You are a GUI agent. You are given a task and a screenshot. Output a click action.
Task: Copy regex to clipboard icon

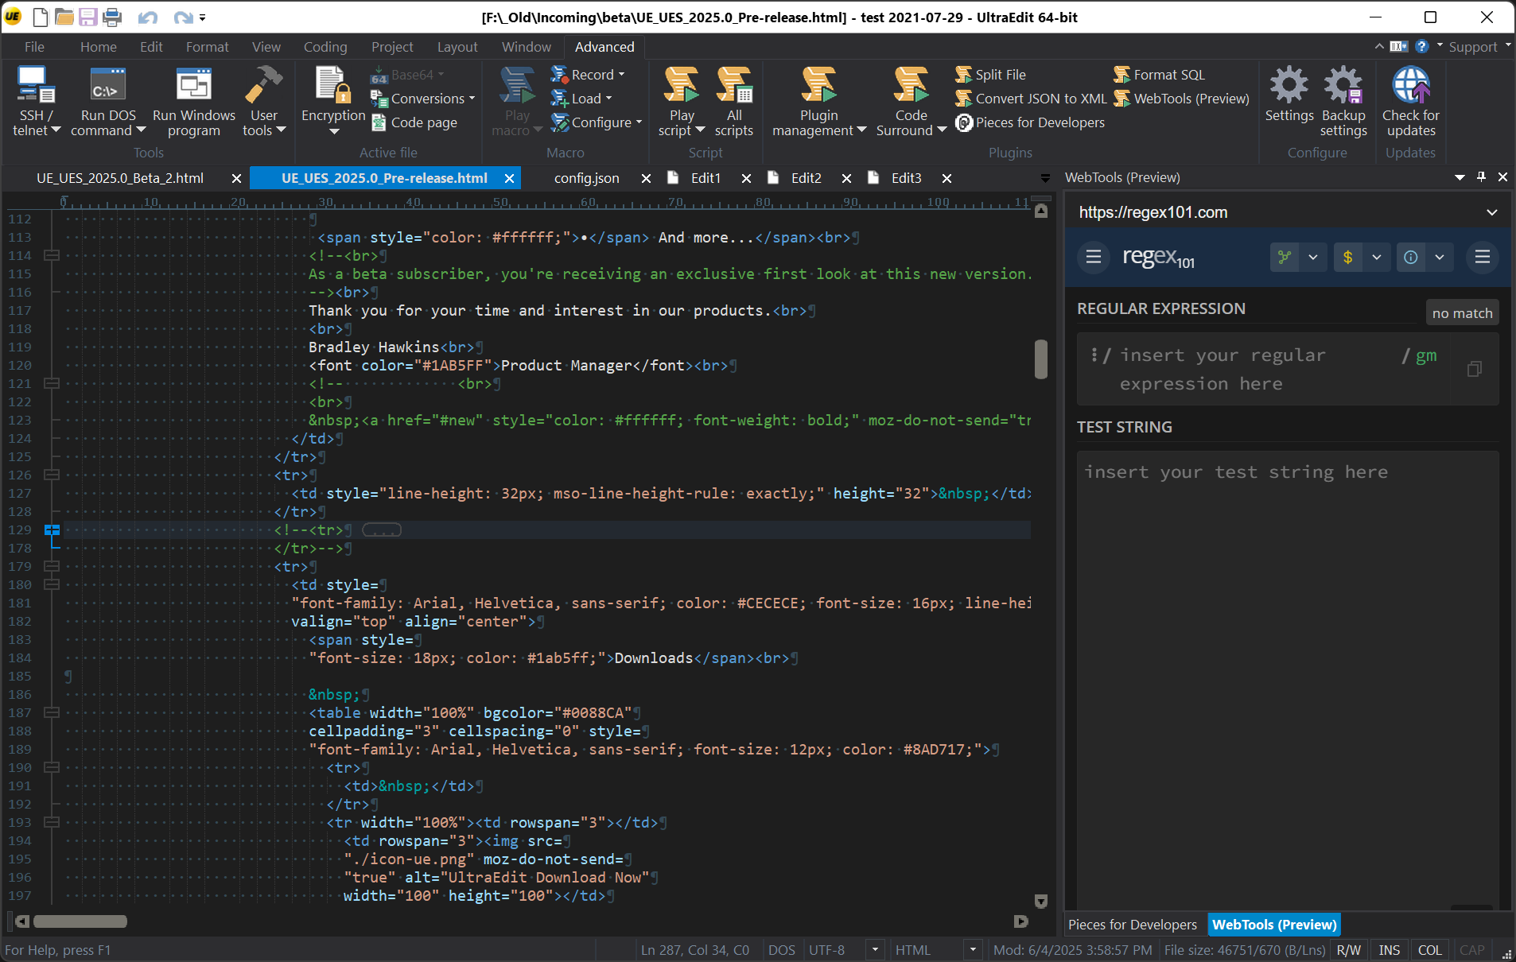click(x=1474, y=369)
